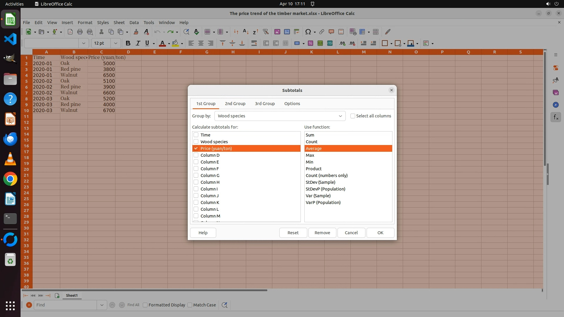
Task: Check the Time column checkbox
Action: click(196, 135)
